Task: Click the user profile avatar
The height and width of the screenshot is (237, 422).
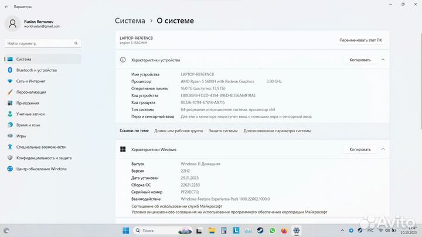Action: (12, 23)
